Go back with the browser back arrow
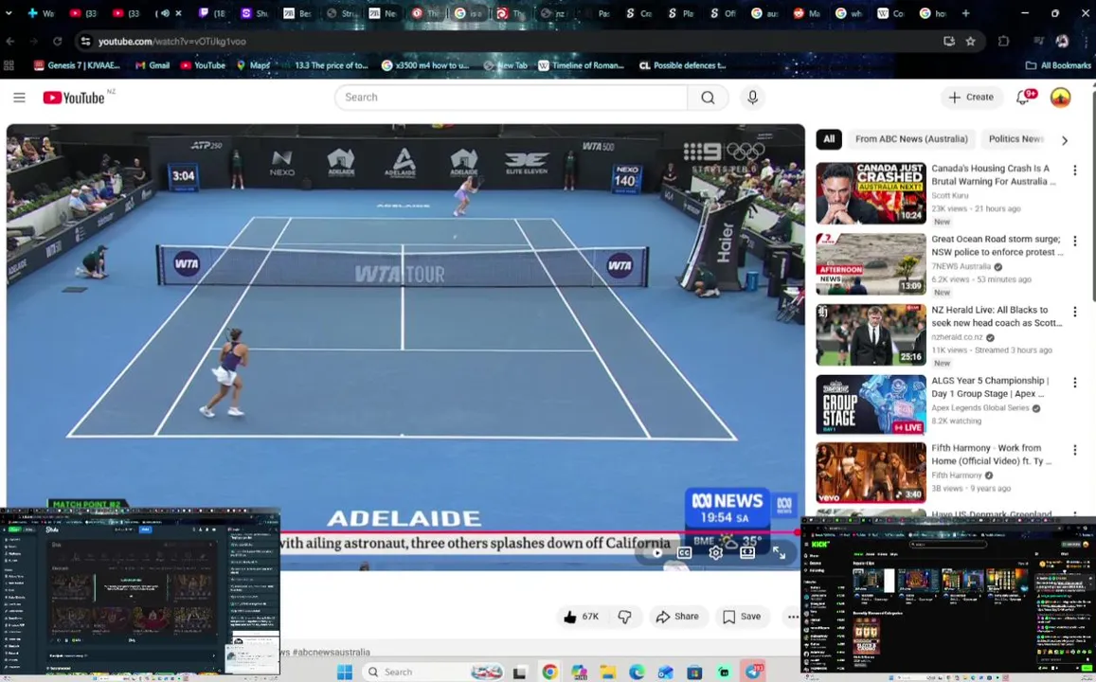 (10, 42)
